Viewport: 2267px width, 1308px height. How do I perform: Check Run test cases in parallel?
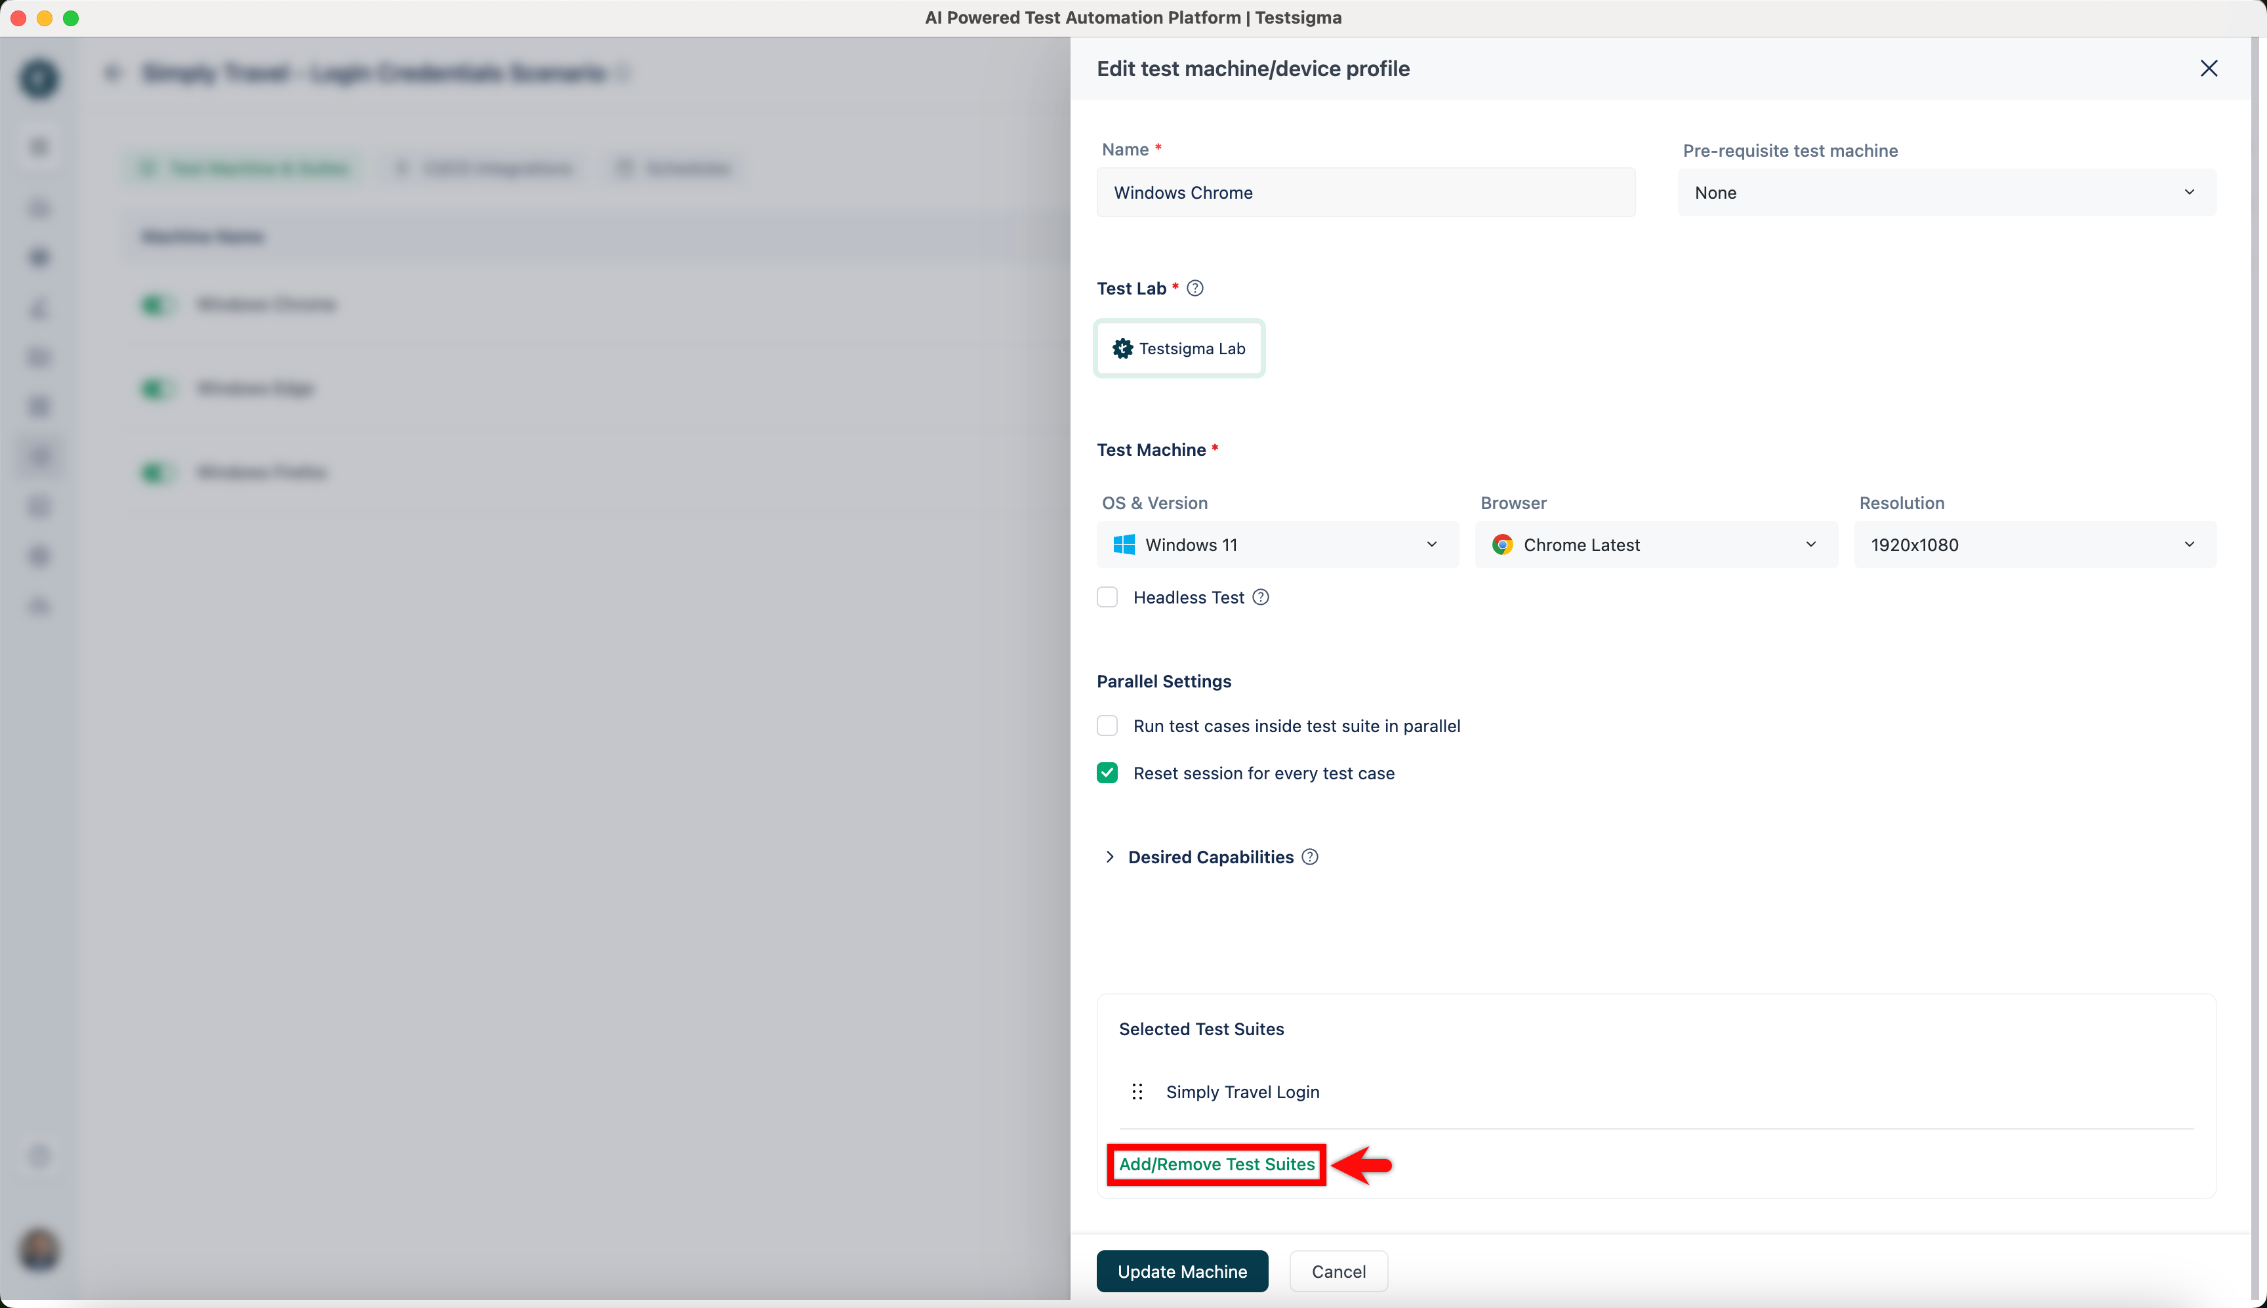1107,726
